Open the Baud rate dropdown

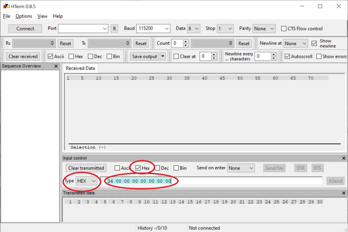pos(167,28)
